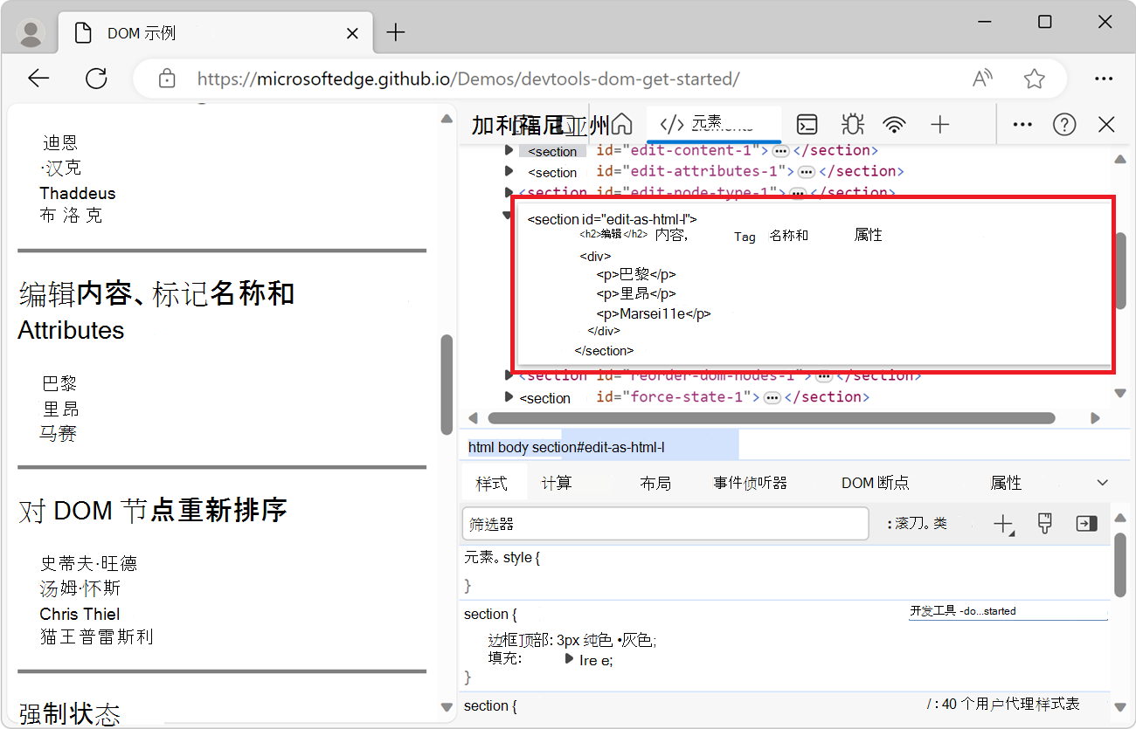Click the profile avatar icon
The width and height of the screenshot is (1136, 729).
pos(31,33)
